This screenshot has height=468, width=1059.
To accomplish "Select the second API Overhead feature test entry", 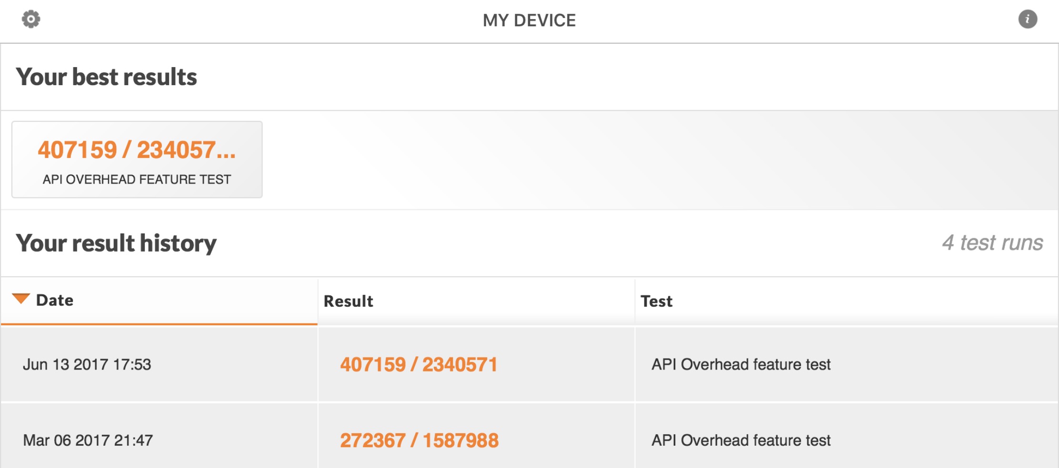I will pyautogui.click(x=741, y=440).
